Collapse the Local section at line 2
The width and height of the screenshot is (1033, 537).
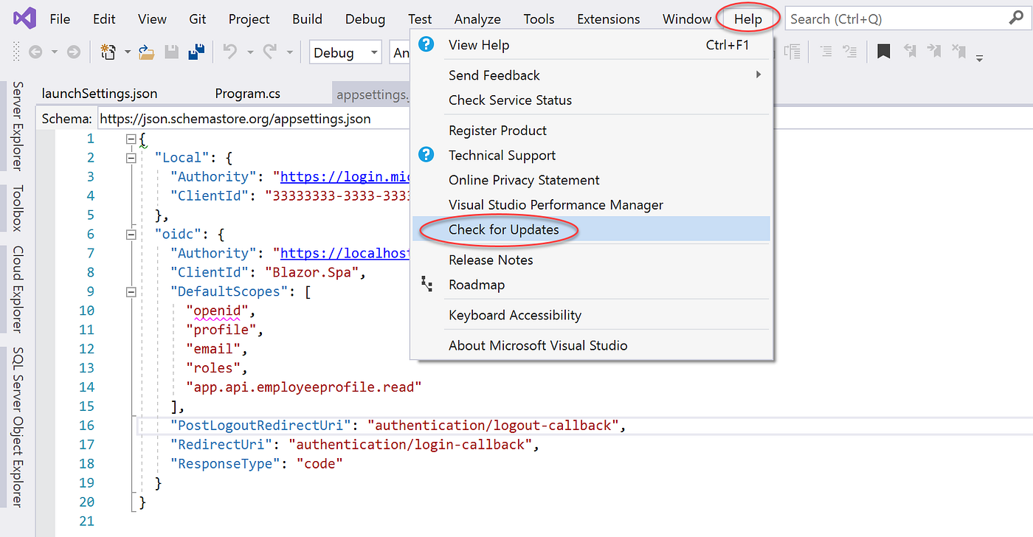tap(130, 157)
